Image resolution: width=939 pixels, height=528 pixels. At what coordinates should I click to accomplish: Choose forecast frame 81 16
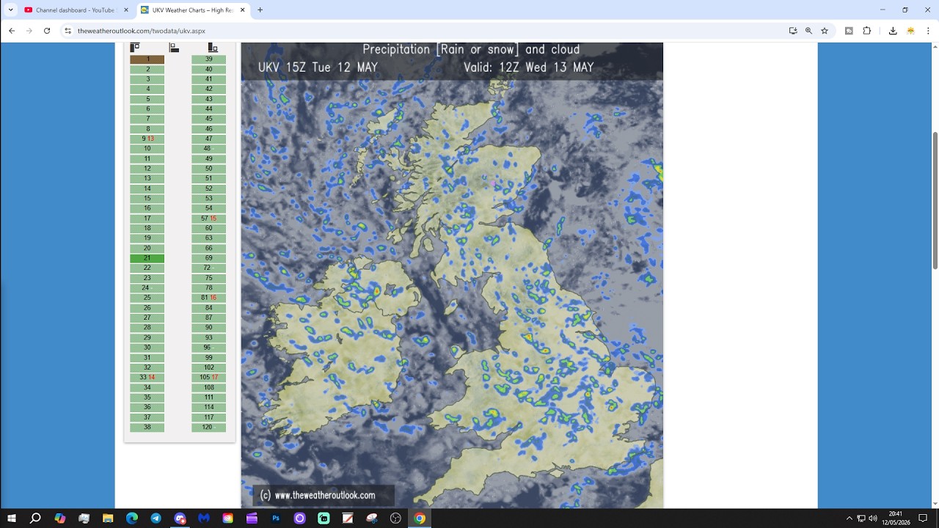coord(209,298)
